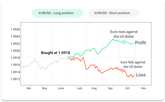Click the "Bought at 1.0918" label

(55, 53)
